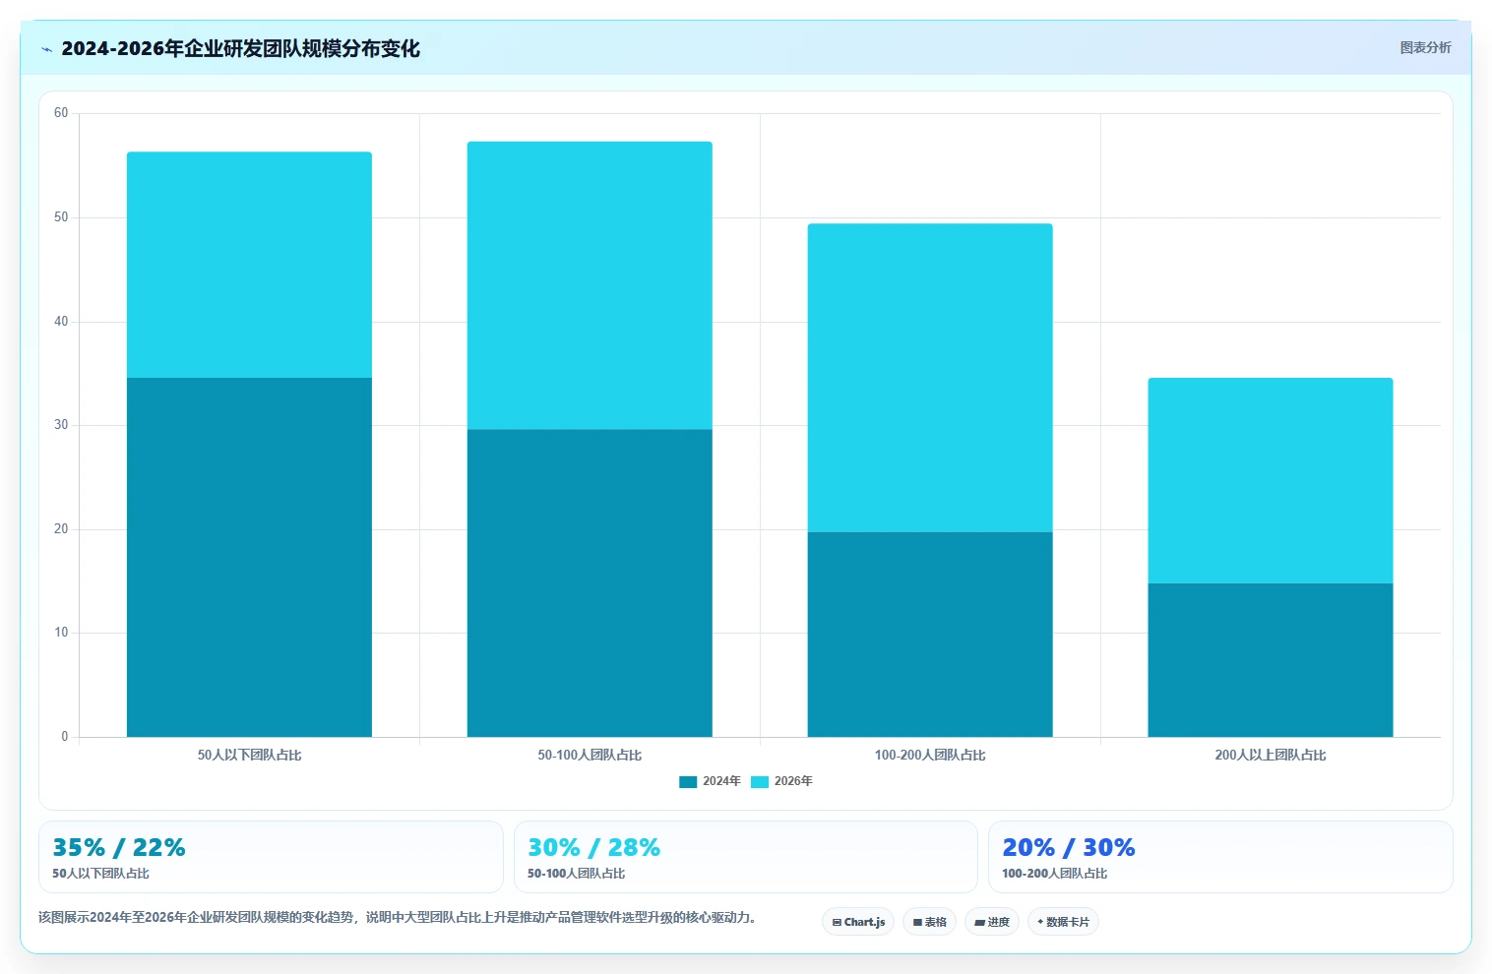Click the description text starting with 该图展示2024年
Viewport: 1492px width, 974px height.
398,918
